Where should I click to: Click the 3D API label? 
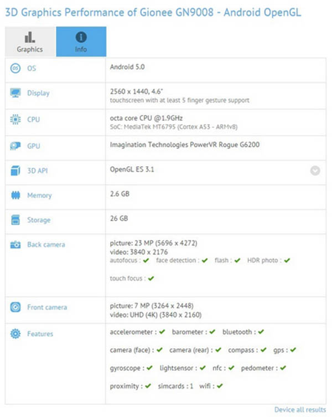click(x=38, y=171)
